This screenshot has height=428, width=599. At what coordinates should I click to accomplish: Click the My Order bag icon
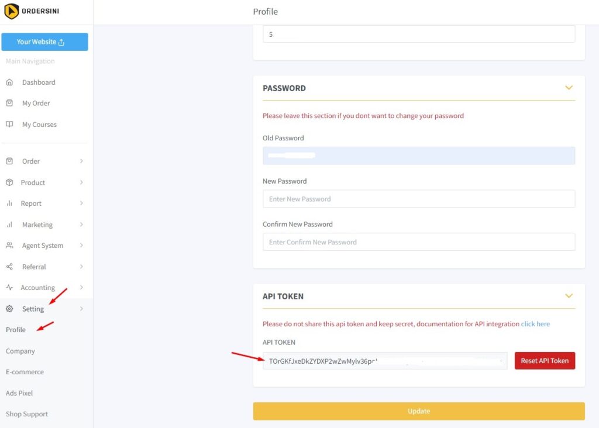point(9,103)
